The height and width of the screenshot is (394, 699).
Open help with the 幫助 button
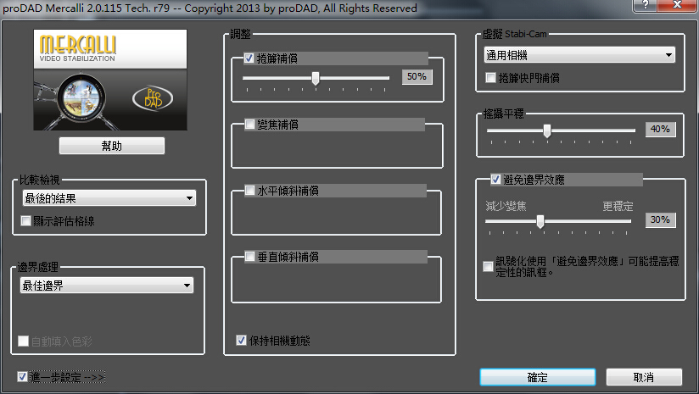coord(112,146)
